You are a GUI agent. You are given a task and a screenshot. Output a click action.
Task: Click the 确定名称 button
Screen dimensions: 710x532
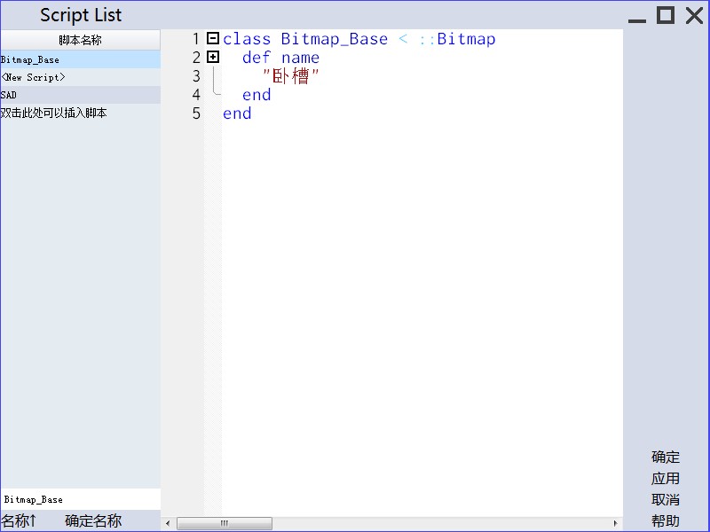pyautogui.click(x=93, y=520)
